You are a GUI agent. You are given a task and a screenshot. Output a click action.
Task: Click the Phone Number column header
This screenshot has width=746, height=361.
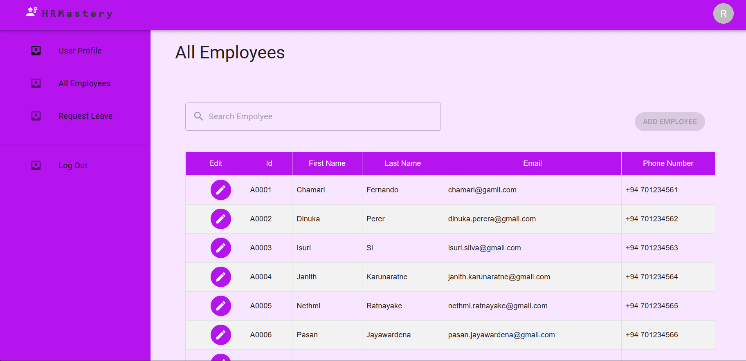pos(668,163)
